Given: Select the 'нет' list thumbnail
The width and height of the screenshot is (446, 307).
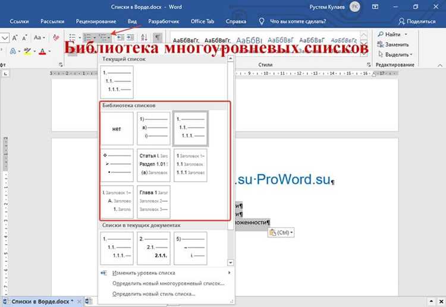Looking at the screenshot, I should tap(117, 129).
